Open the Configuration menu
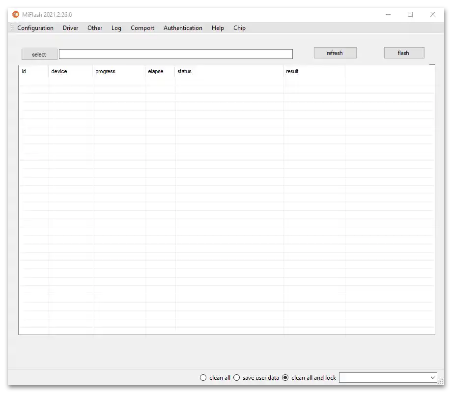This screenshot has width=452, height=393. coord(35,28)
